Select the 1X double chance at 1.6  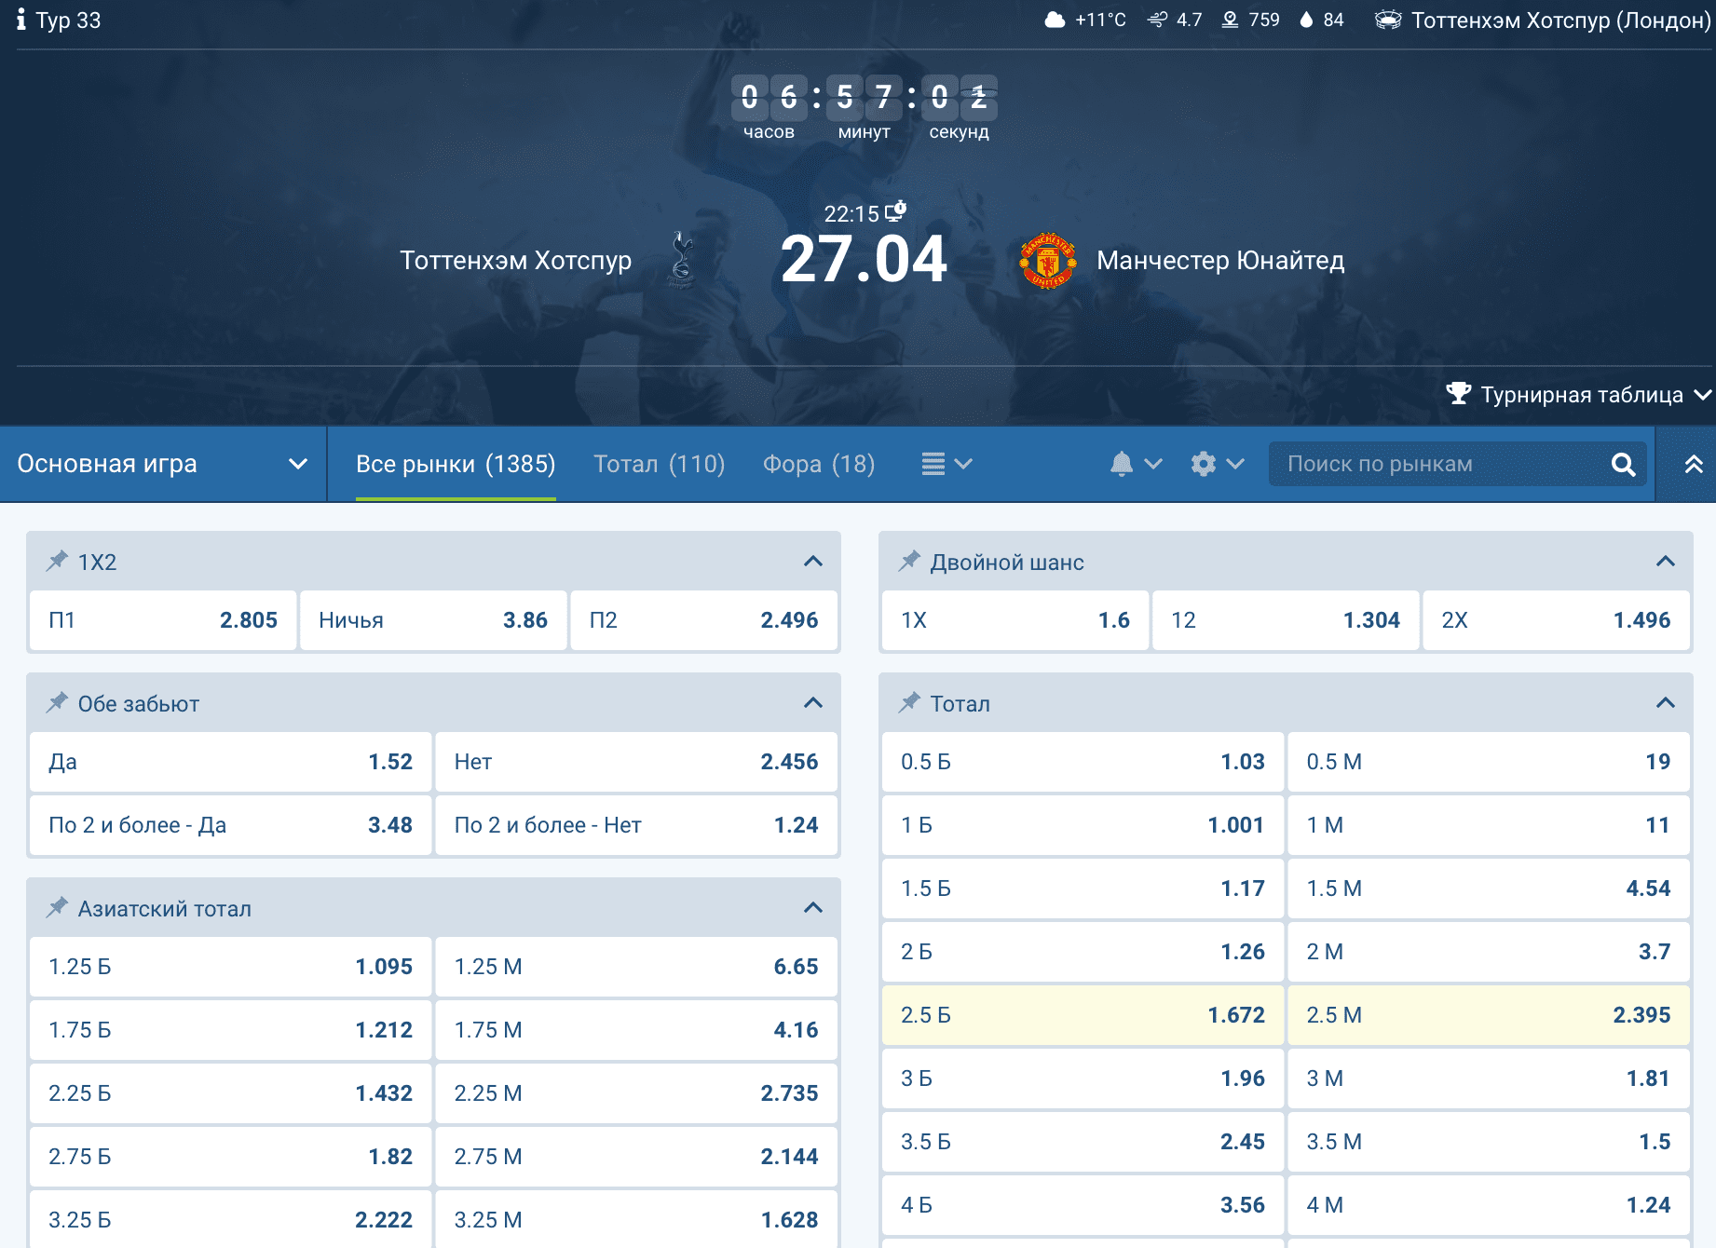tap(1015, 620)
